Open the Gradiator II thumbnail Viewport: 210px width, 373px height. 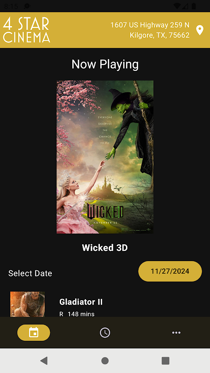(28, 304)
